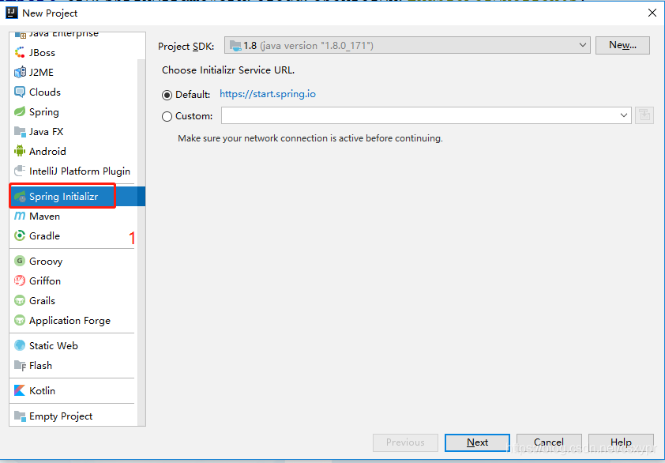The height and width of the screenshot is (463, 665).
Task: Click the Kotlin K icon
Action: pyautogui.click(x=20, y=390)
